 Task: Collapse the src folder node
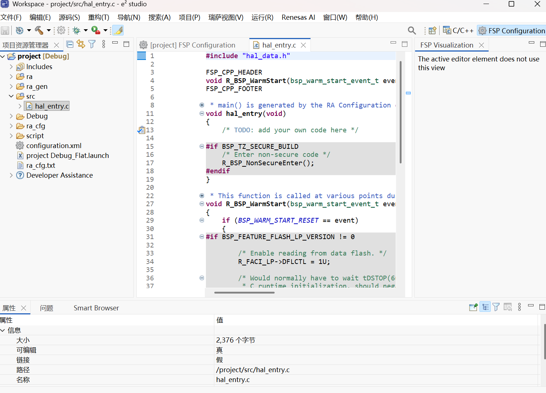coord(11,97)
